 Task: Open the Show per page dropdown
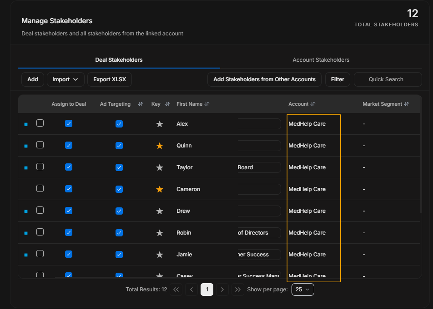pos(302,289)
